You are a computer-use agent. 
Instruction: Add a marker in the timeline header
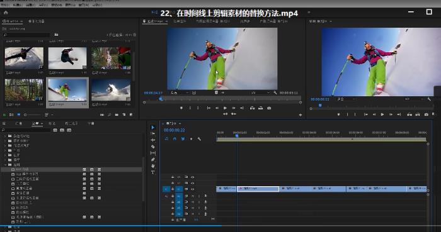click(192, 139)
